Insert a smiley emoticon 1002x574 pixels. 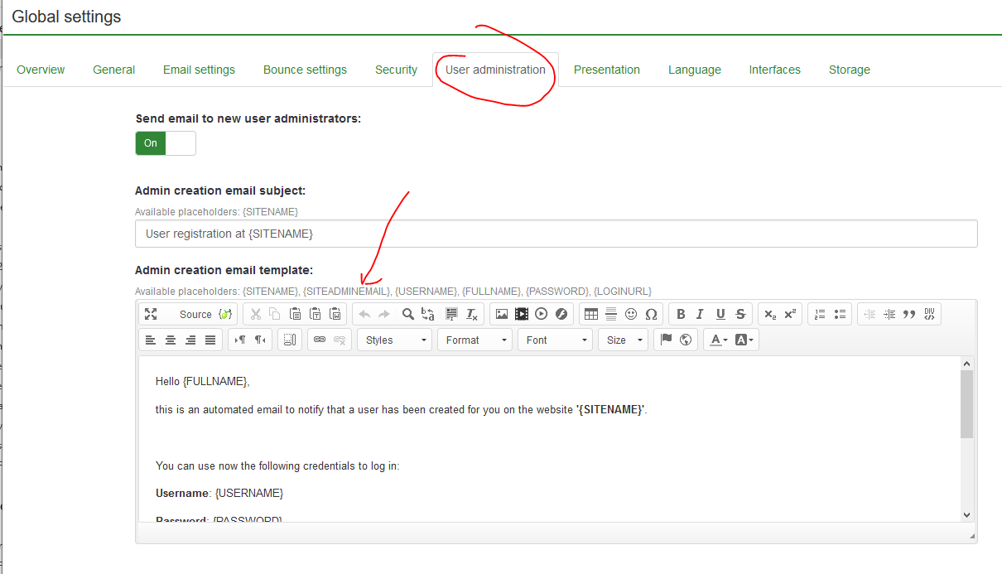pyautogui.click(x=631, y=314)
